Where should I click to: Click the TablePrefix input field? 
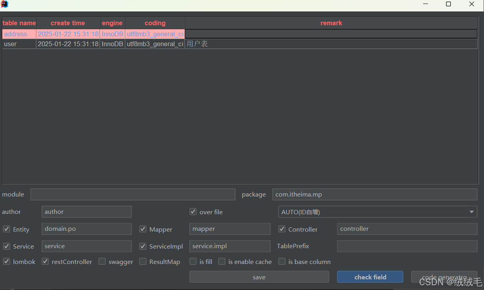(407, 246)
